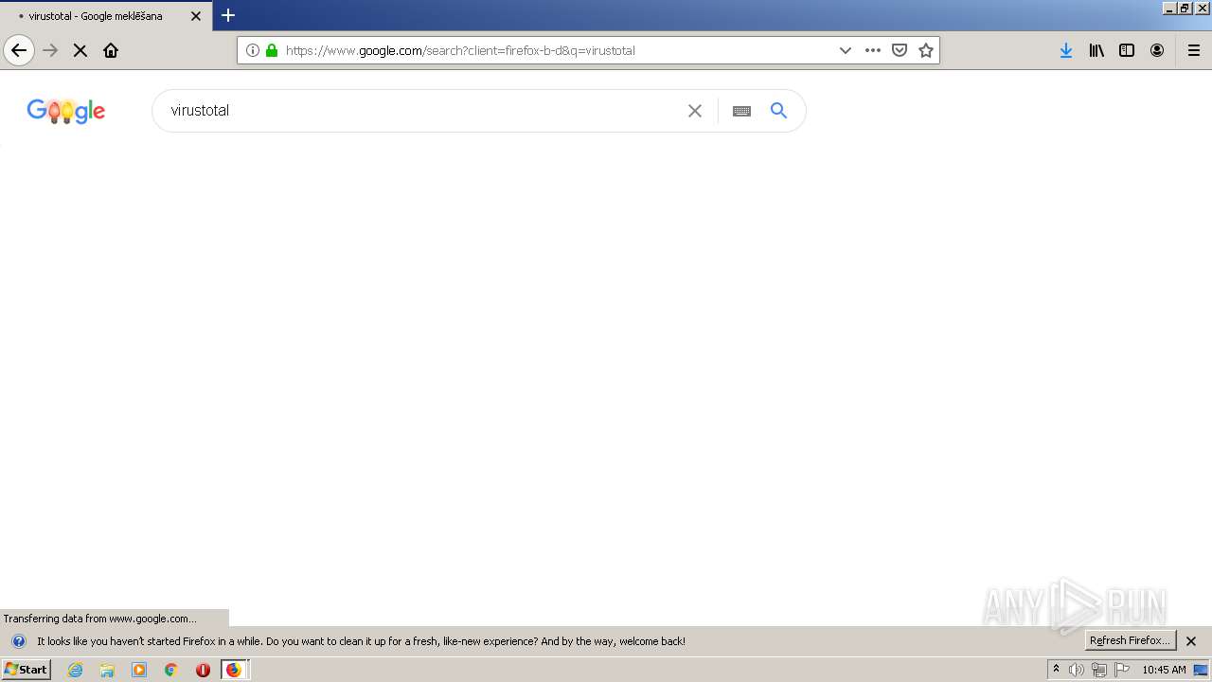
Task: Minimize the Firefox window
Action: (x=1169, y=8)
